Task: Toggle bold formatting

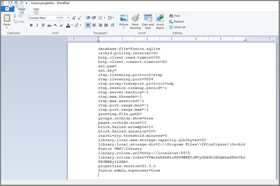Action: tap(31, 25)
